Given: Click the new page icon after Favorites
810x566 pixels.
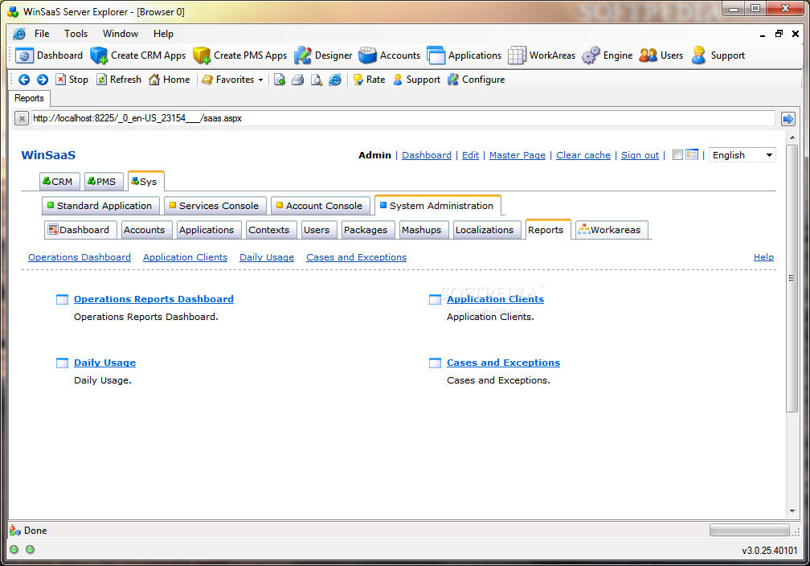Looking at the screenshot, I should pyautogui.click(x=280, y=80).
